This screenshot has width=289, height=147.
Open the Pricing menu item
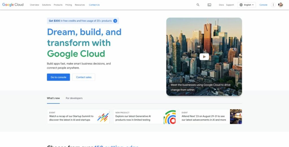click(x=69, y=5)
